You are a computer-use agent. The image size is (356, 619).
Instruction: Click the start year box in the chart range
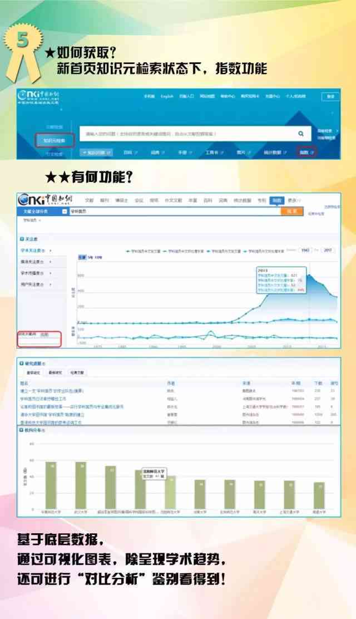pos(305,250)
